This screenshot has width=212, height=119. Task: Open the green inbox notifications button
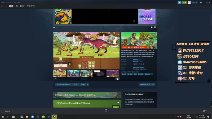184,2
